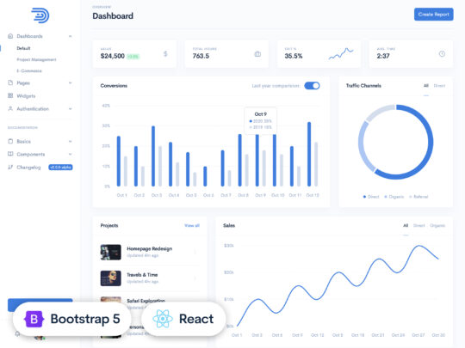Click the sparkline chart on the 35.5% card
The image size is (465, 348).
coord(341,53)
